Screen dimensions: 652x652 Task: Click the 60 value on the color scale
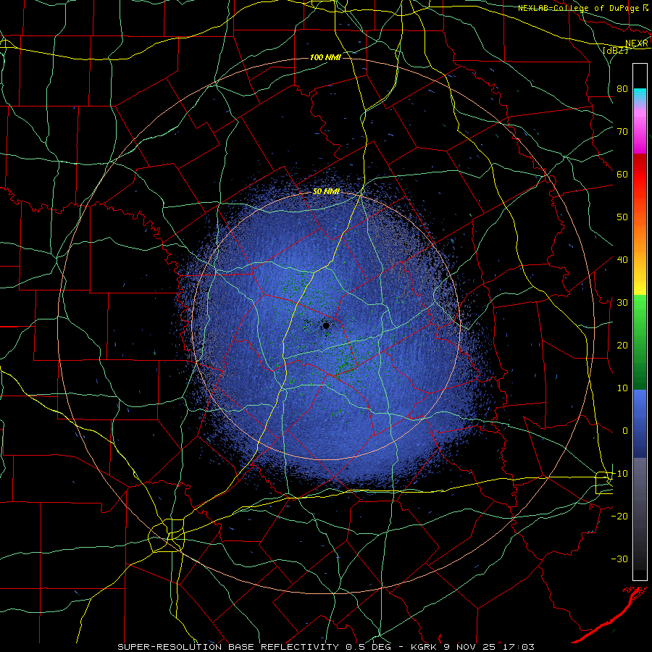pyautogui.click(x=622, y=174)
